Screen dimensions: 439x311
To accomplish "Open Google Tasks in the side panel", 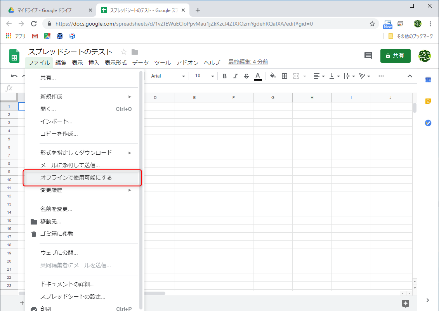I will (428, 123).
